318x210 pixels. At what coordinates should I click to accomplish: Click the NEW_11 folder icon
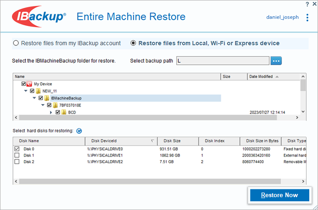pos(38,91)
